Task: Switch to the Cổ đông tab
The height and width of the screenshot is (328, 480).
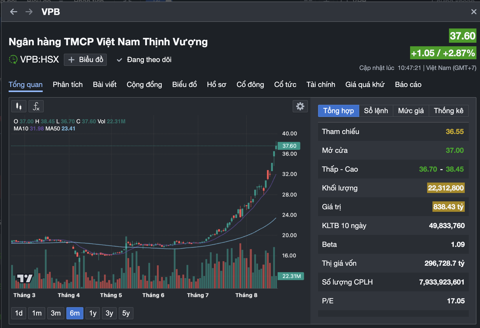Action: tap(250, 84)
